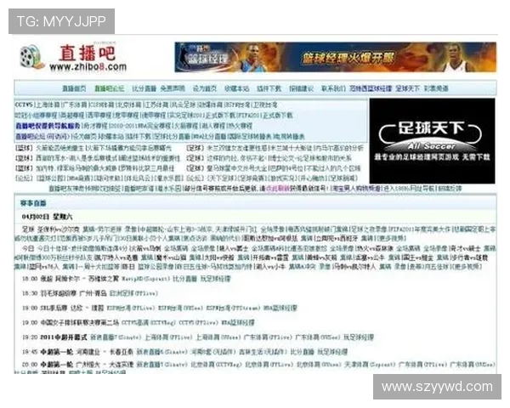Viewport: 510px width, 408px height.
Task: Click the film reel logo icon
Action: [32, 57]
